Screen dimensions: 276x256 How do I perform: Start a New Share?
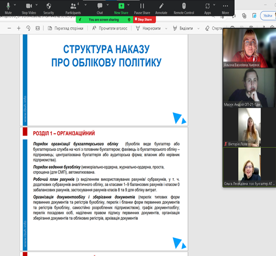click(x=121, y=8)
